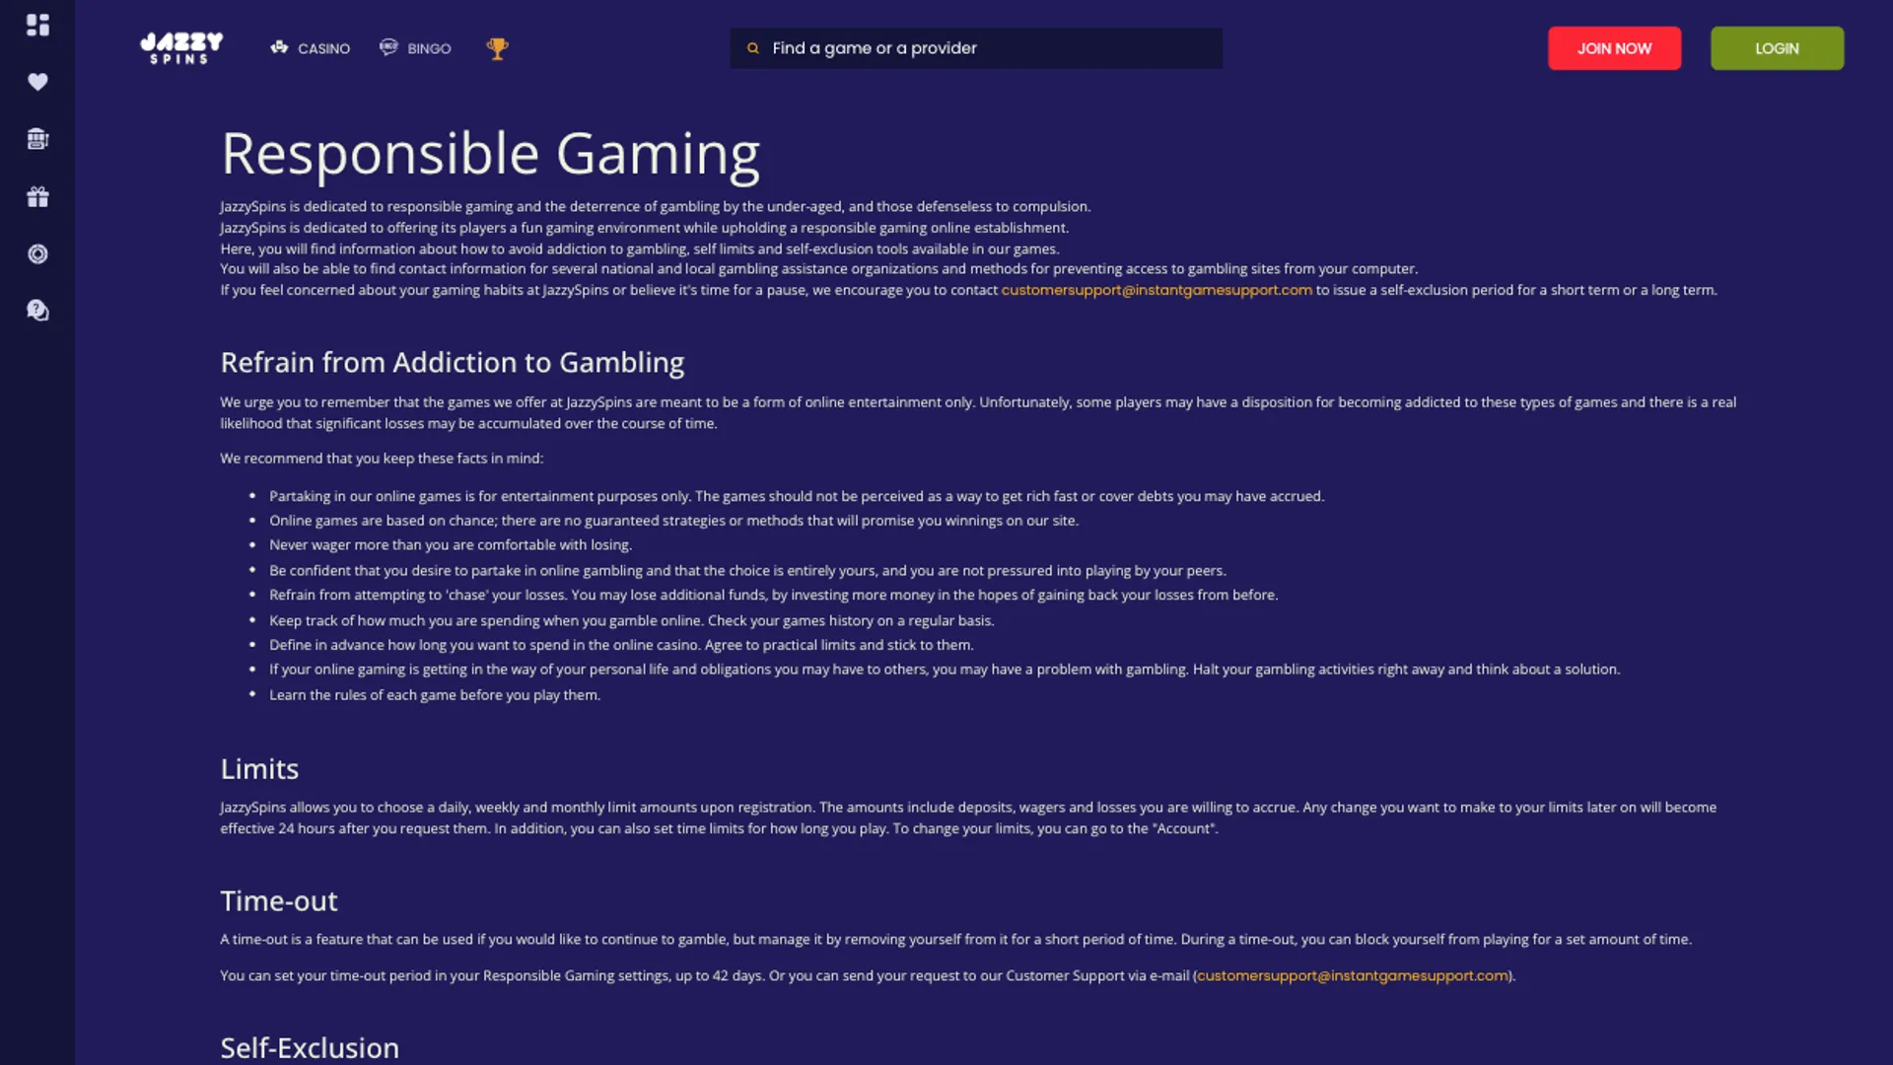Click the orange trophy icon

pyautogui.click(x=497, y=48)
